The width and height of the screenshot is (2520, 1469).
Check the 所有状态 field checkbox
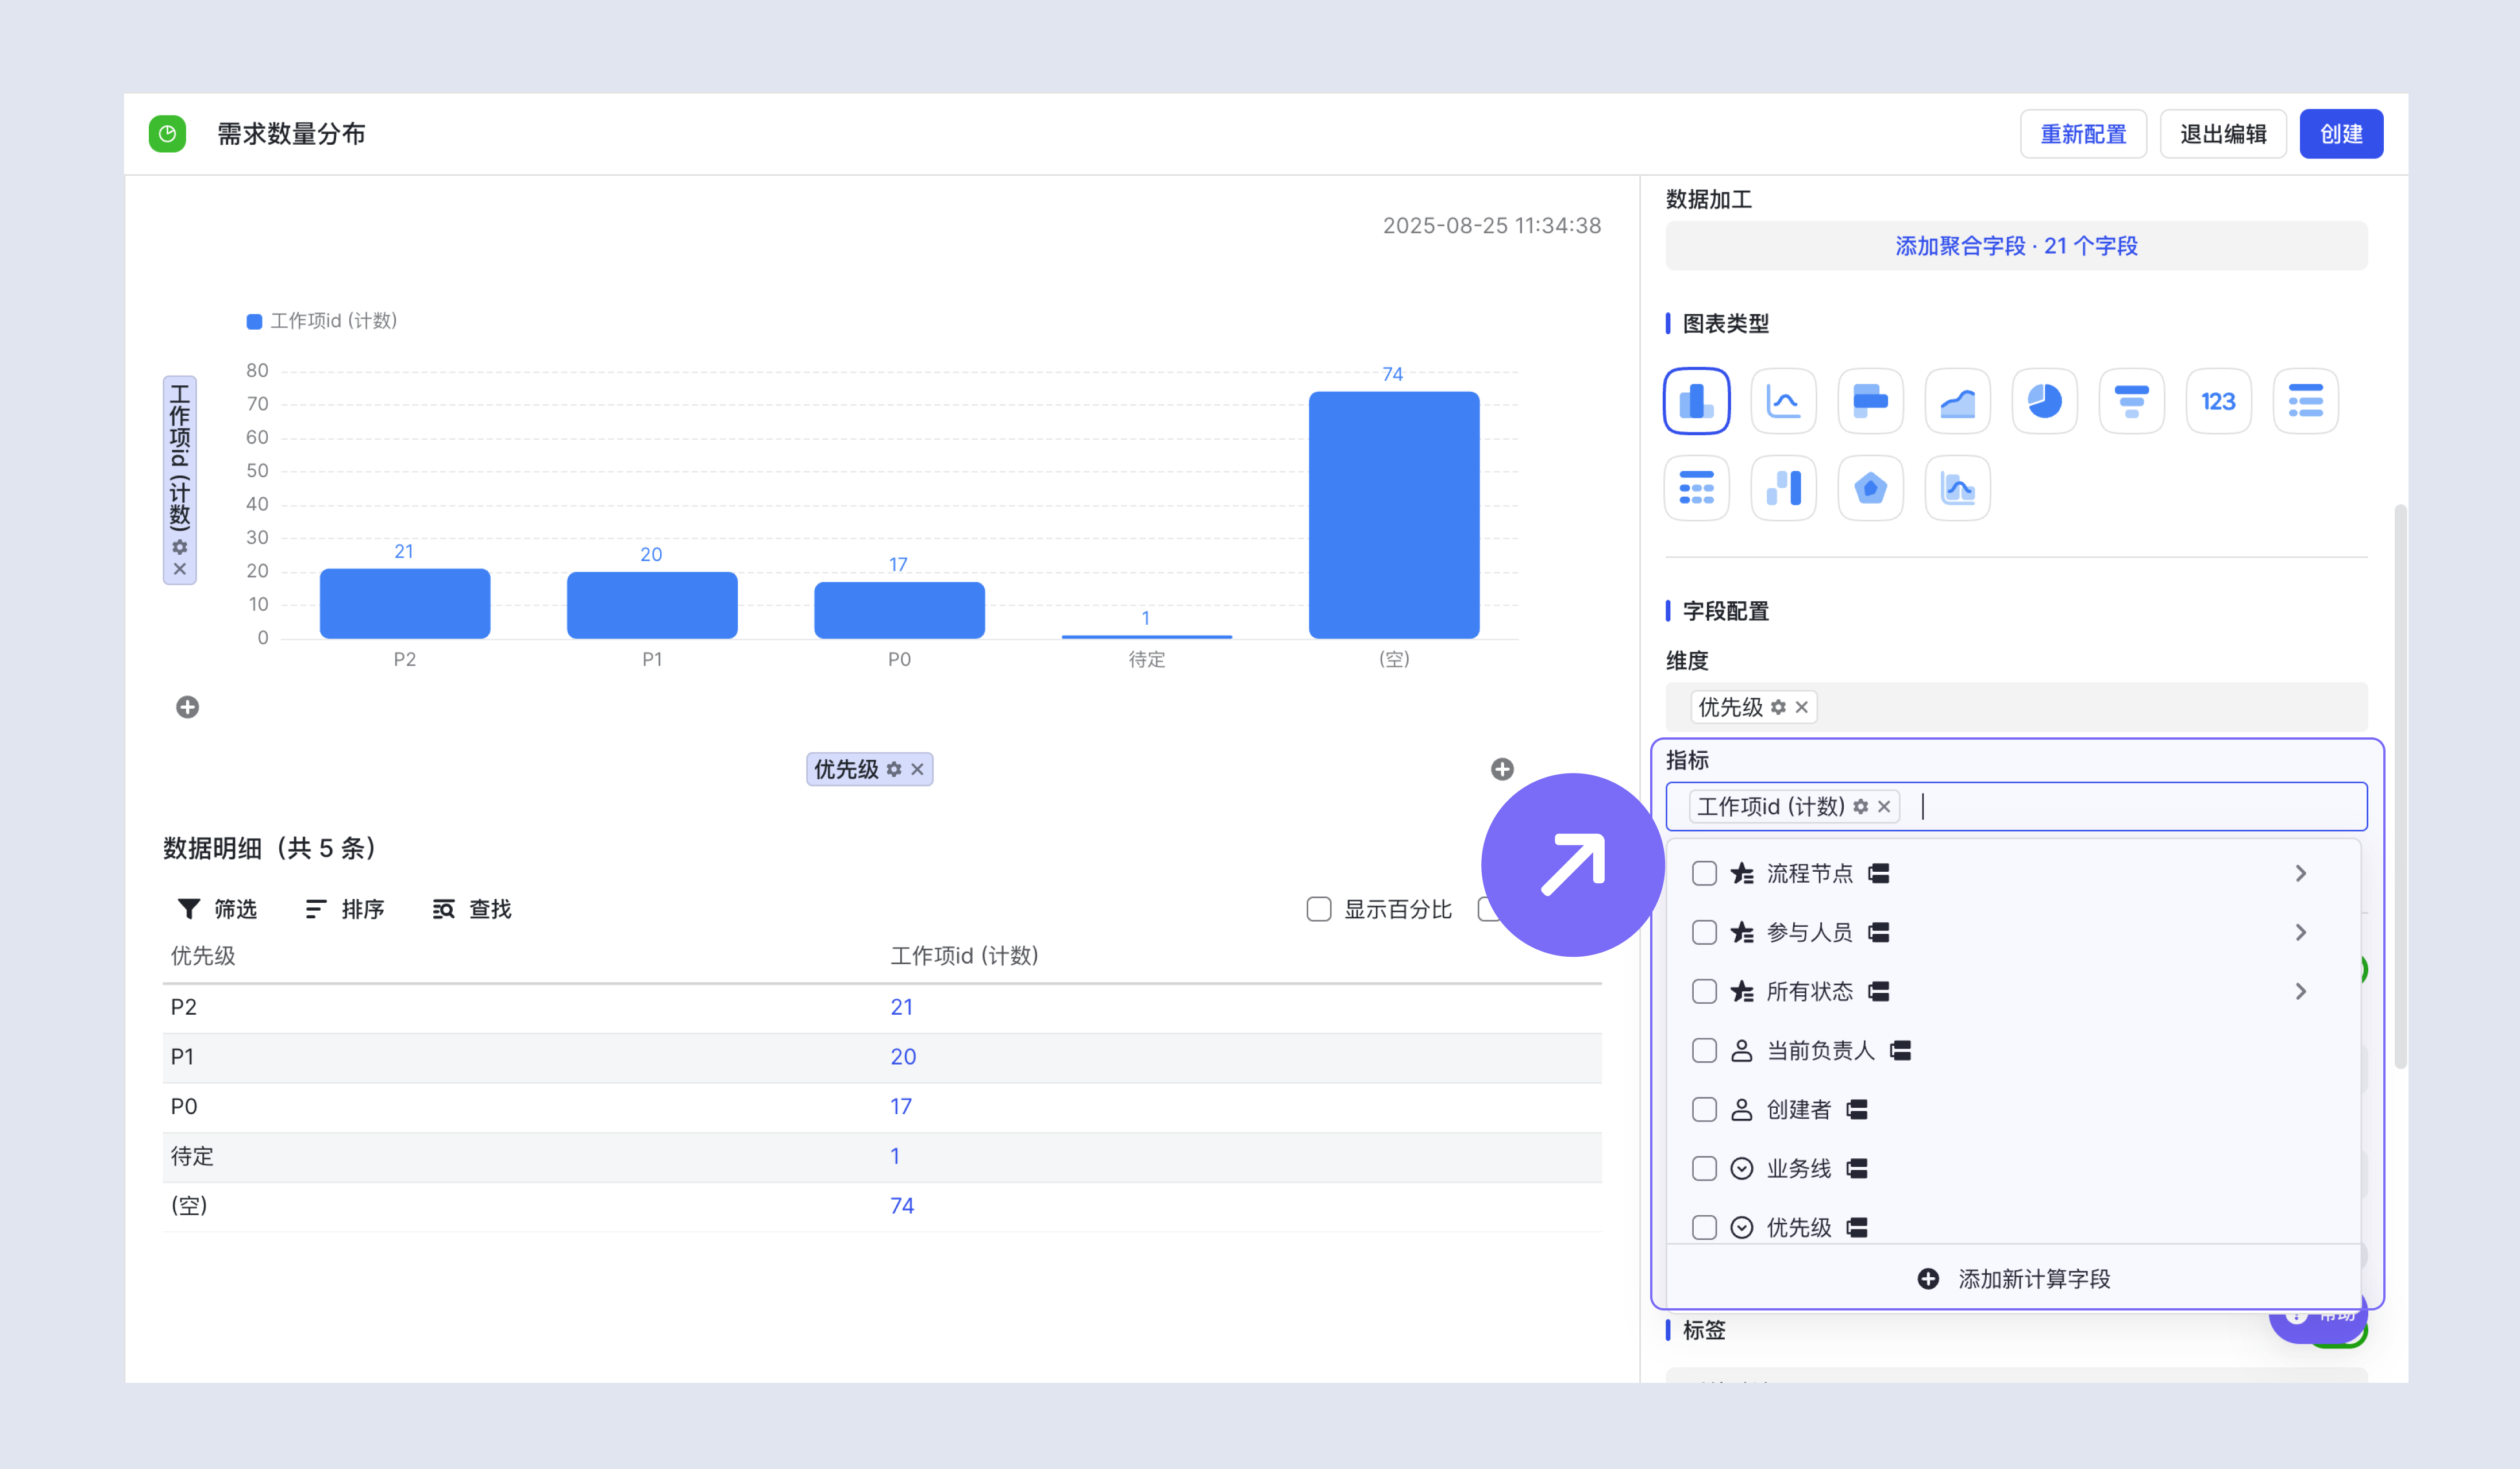click(x=1704, y=991)
